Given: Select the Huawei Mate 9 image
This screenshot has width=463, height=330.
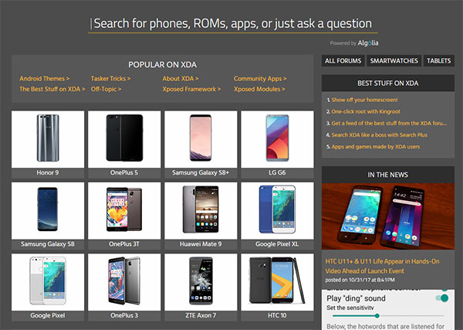Looking at the screenshot, I should point(201,211).
